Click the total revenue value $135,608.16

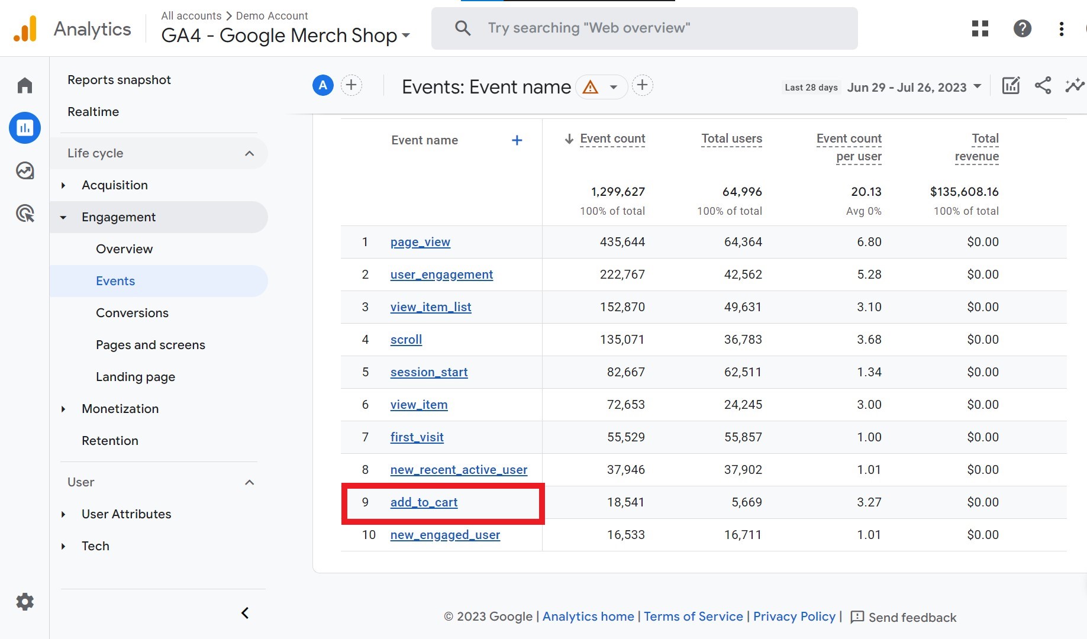pyautogui.click(x=964, y=192)
